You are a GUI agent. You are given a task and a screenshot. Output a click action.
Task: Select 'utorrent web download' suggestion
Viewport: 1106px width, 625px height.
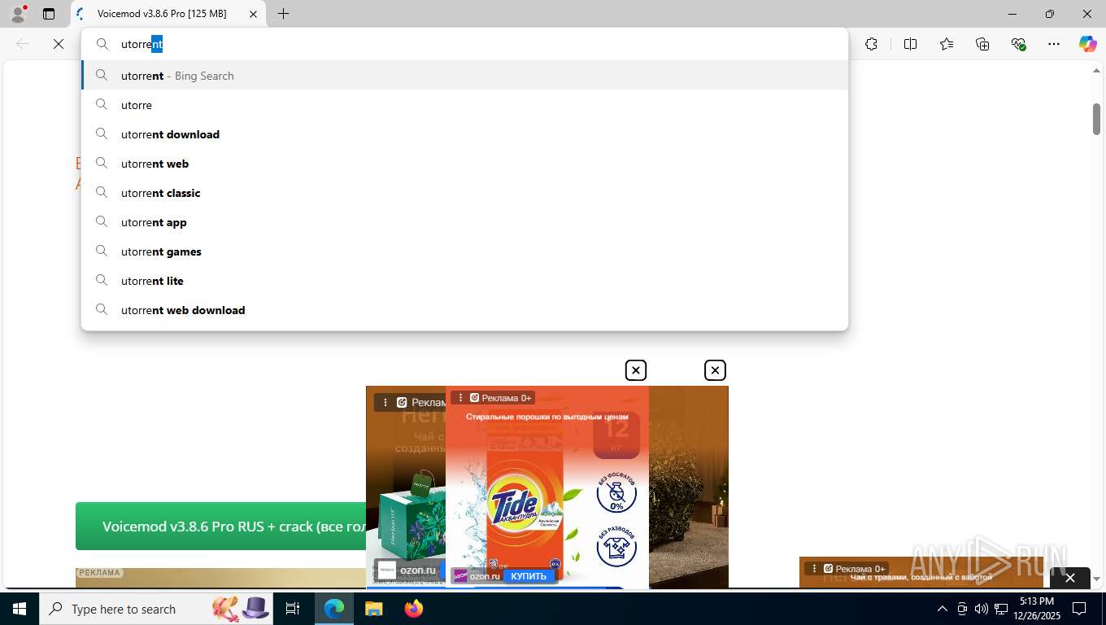(464, 310)
